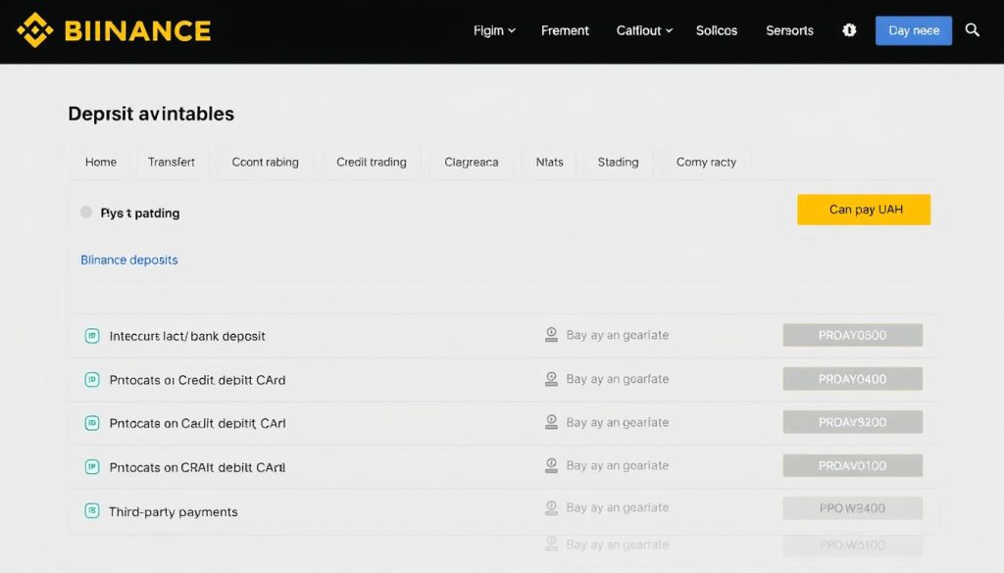Open the Sersorts menu item
1004x573 pixels.
coord(789,30)
